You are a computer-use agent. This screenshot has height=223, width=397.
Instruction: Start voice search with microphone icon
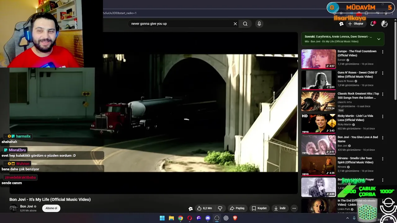point(259,24)
